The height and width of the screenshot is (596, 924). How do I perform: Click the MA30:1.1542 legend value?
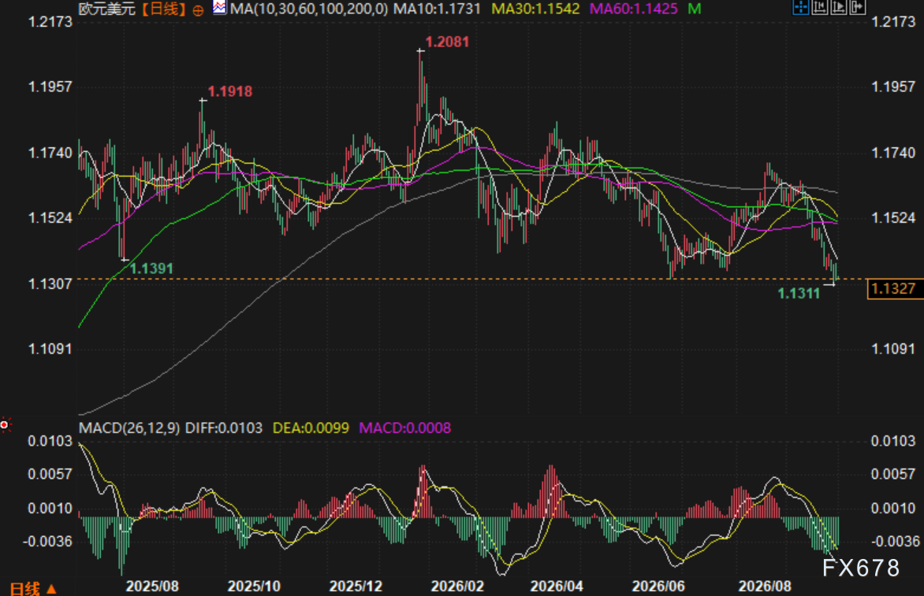(x=535, y=9)
